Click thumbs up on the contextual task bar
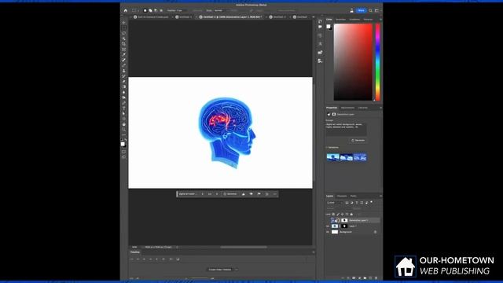 tap(243, 194)
